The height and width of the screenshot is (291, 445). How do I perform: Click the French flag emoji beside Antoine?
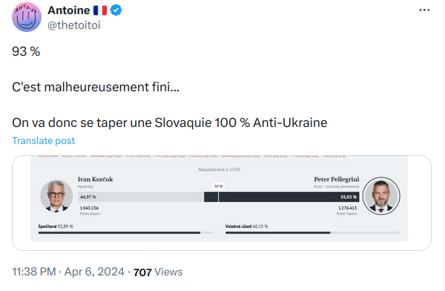(x=100, y=10)
